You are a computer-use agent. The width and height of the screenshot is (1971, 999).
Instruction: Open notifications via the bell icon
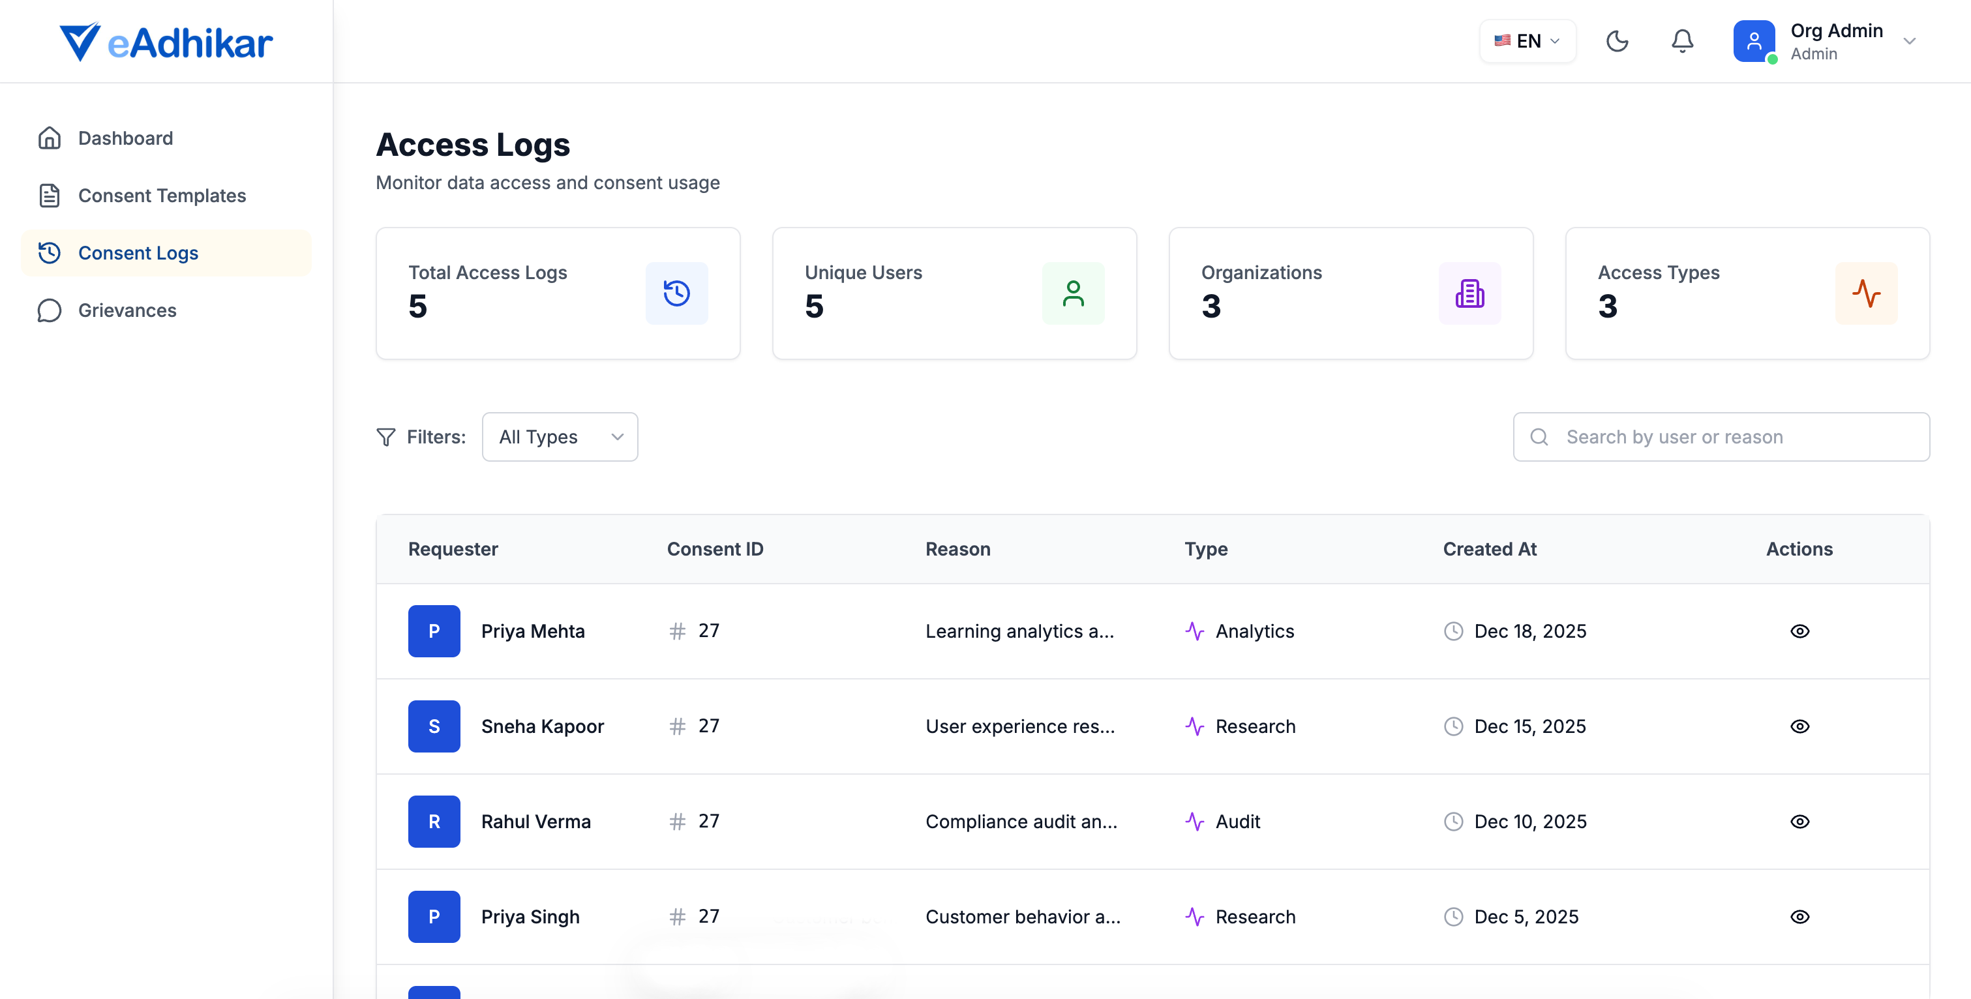tap(1682, 41)
